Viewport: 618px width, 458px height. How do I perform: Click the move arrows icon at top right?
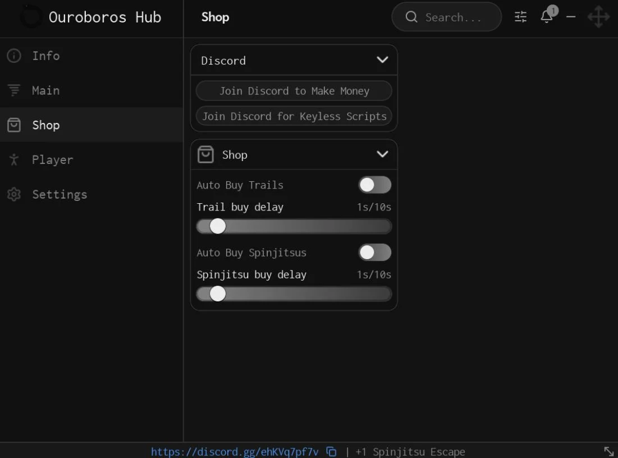point(598,16)
